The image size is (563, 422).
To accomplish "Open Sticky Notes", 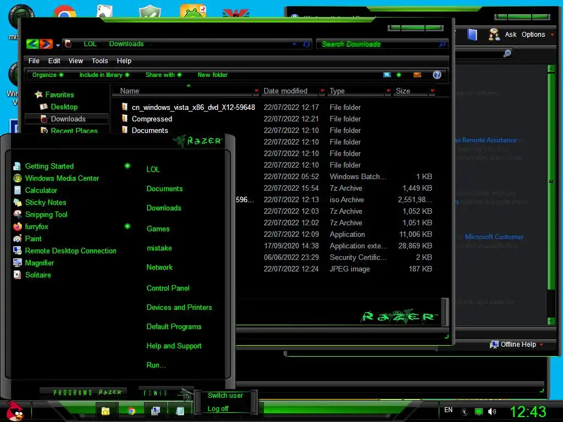I will click(x=46, y=202).
